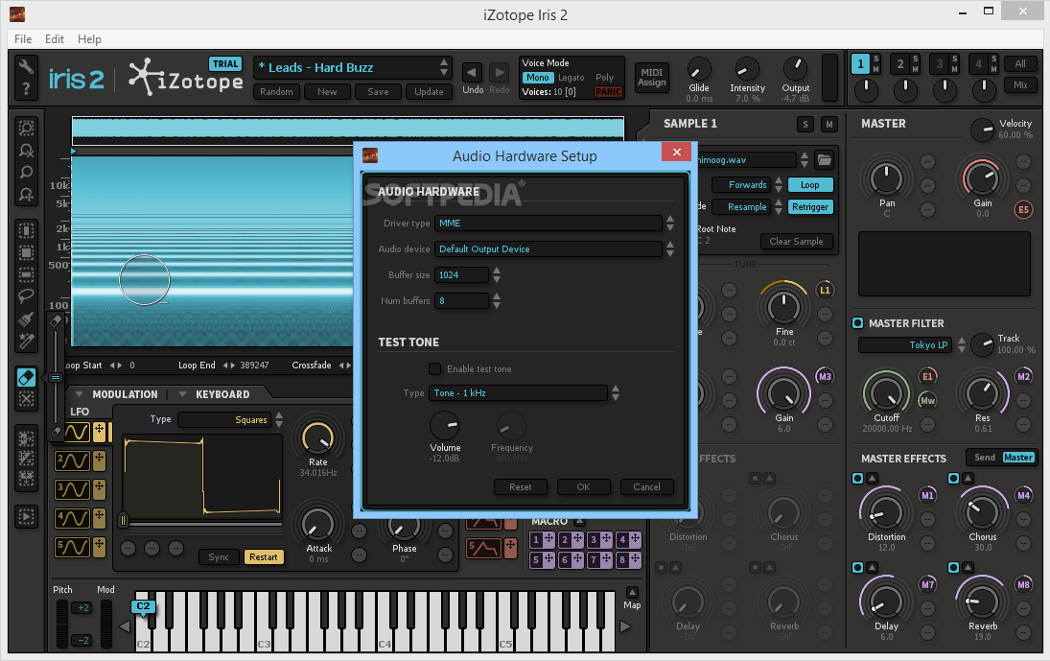Image resolution: width=1050 pixels, height=661 pixels.
Task: Click the E5 modulation badge in Master
Action: [1023, 209]
